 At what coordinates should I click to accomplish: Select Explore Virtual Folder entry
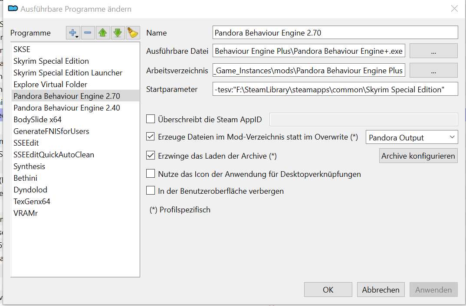pyautogui.click(x=75, y=84)
